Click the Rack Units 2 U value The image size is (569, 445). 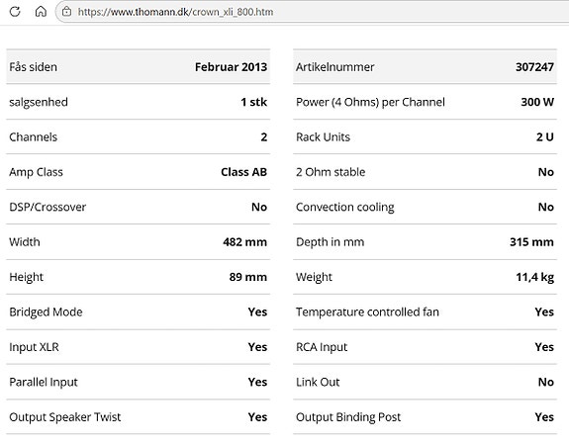pyautogui.click(x=545, y=137)
